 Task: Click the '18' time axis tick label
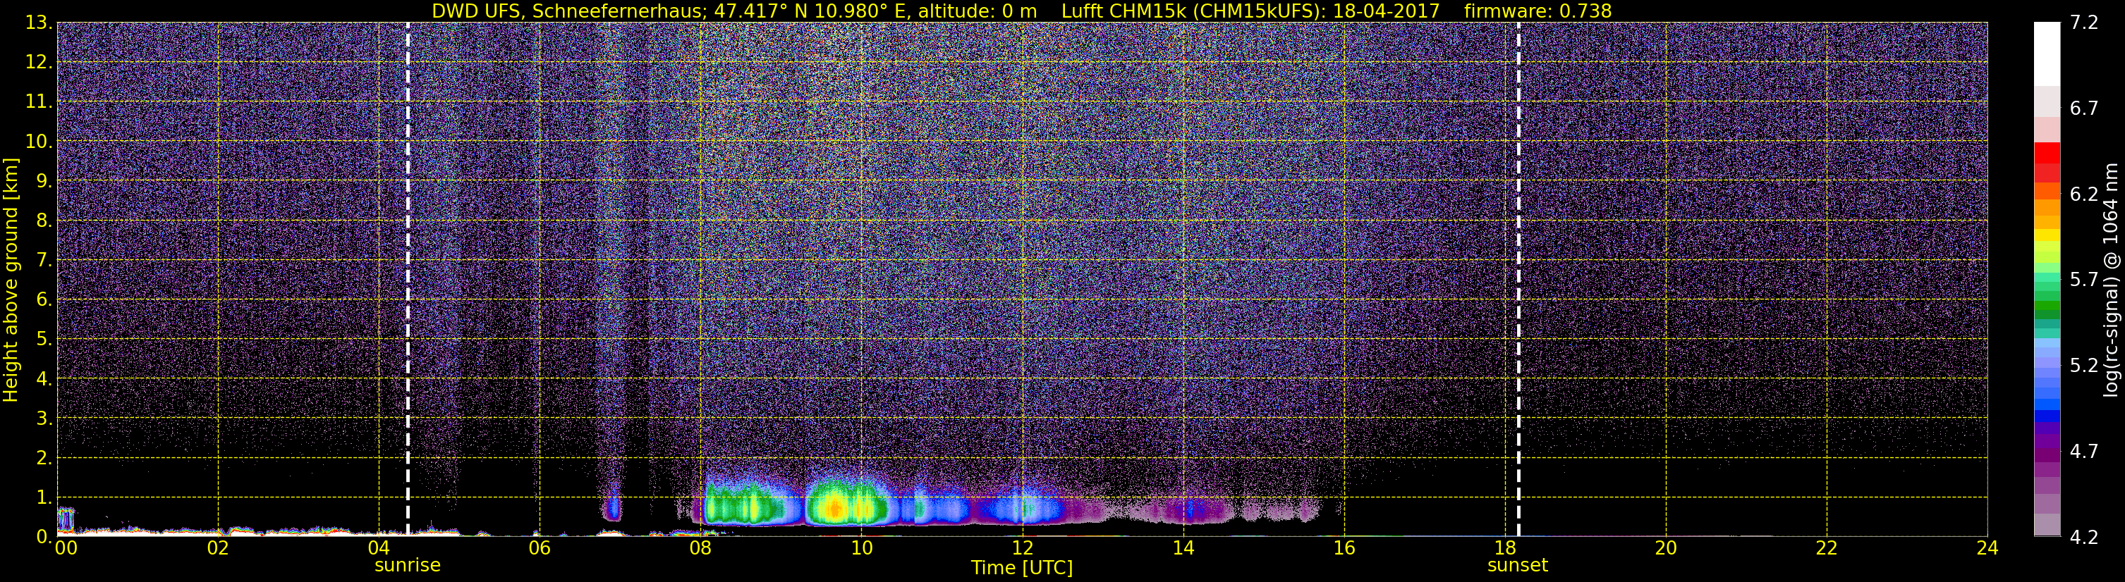coord(1504,548)
